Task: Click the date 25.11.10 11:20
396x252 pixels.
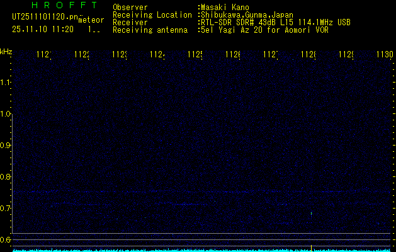Action: pos(43,30)
